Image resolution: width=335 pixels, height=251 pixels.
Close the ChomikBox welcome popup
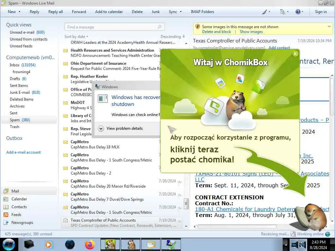[295, 54]
